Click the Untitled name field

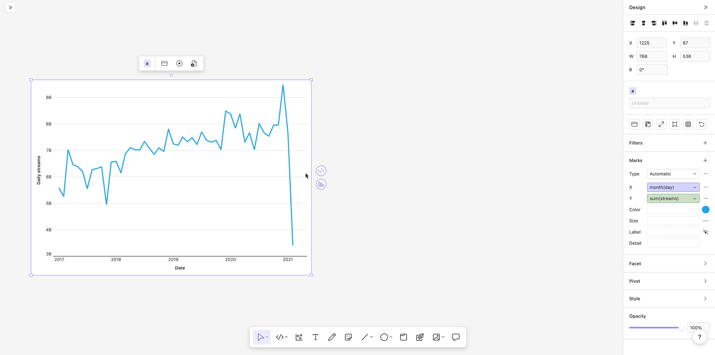(669, 103)
